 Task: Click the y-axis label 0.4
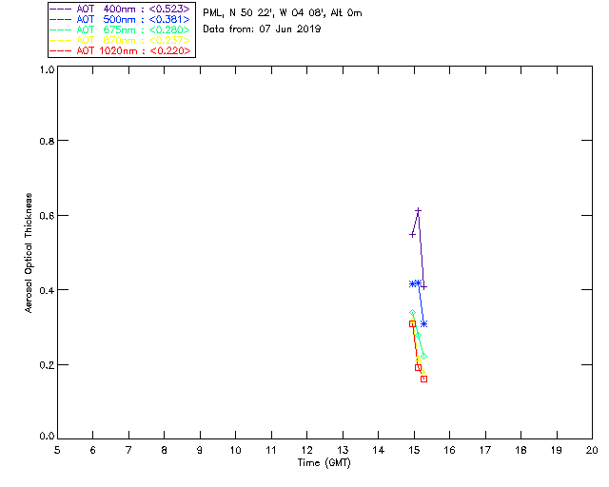pyautogui.click(x=47, y=290)
